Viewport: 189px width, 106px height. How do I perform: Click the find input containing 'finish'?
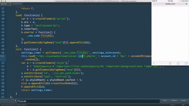pos(88,101)
